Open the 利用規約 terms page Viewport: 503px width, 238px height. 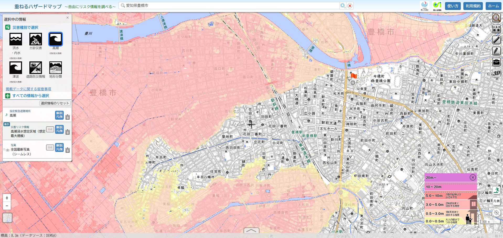473,6
